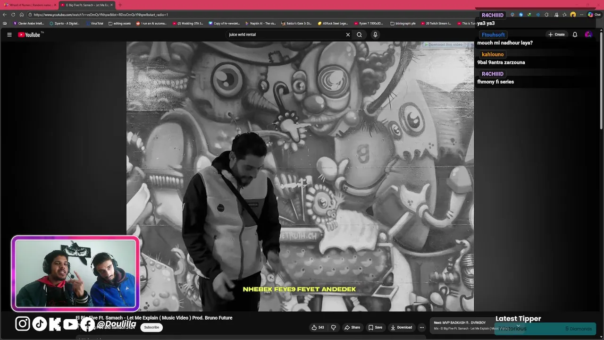Viewport: 604px width, 340px height.
Task: Download the video below the player
Action: point(401,327)
